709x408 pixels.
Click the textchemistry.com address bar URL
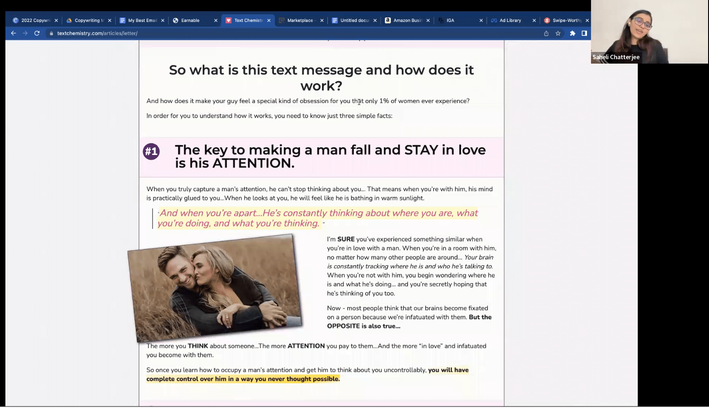coord(97,33)
